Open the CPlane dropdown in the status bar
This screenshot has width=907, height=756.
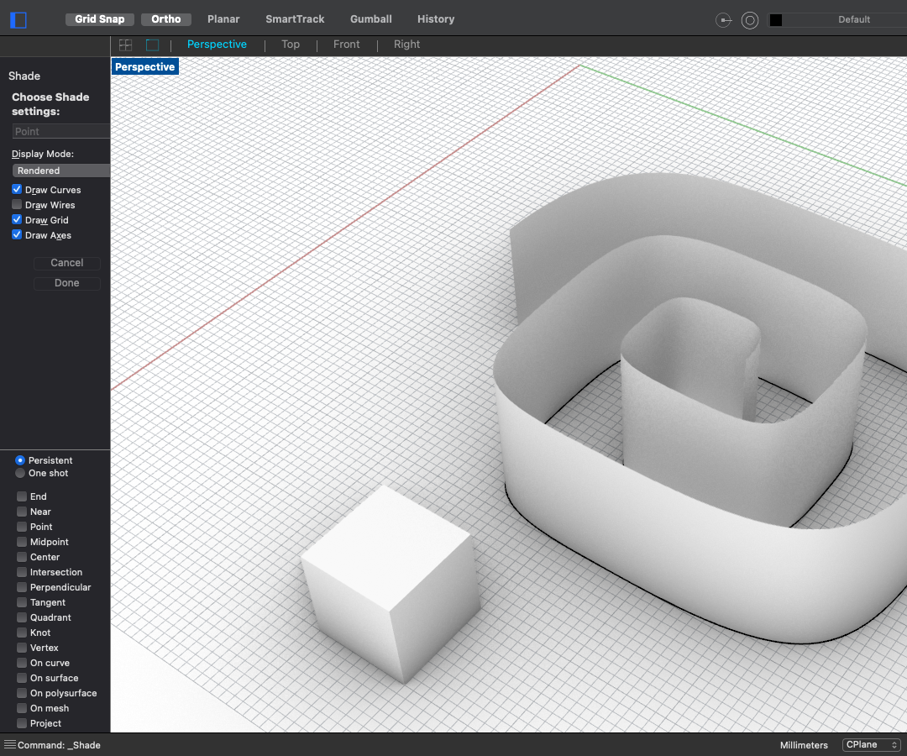871,745
